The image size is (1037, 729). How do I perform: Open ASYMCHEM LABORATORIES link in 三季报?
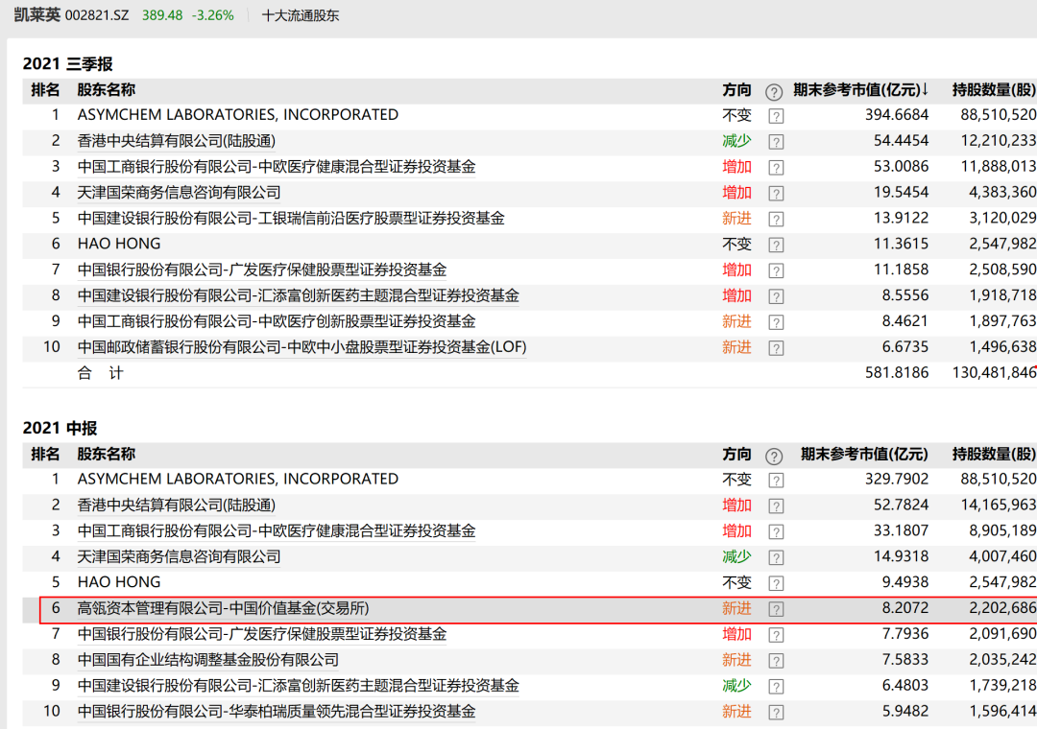point(237,115)
